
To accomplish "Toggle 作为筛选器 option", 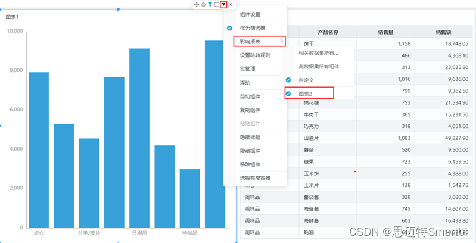I will 253,28.
